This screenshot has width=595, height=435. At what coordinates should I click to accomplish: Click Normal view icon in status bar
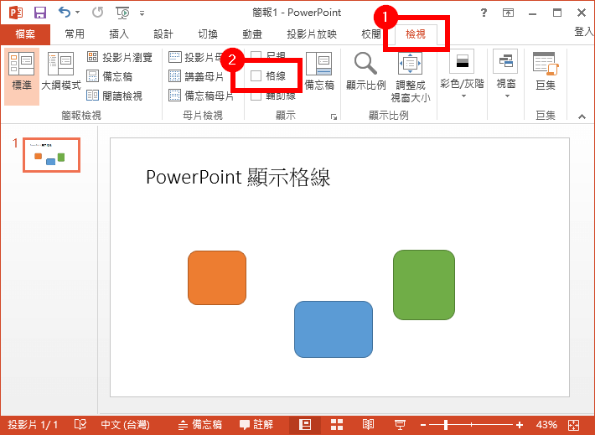(305, 424)
